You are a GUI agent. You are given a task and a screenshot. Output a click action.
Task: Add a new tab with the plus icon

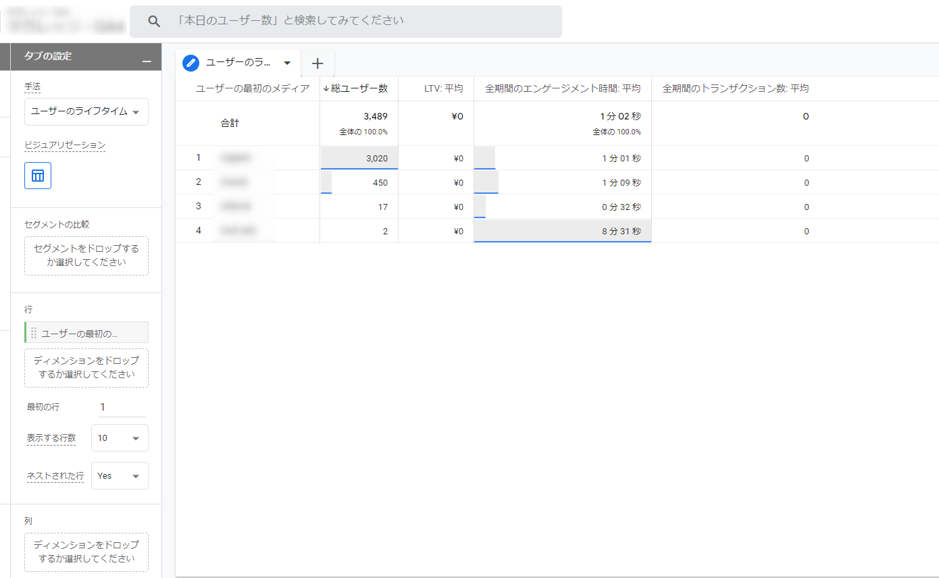point(318,63)
